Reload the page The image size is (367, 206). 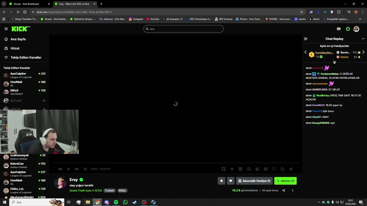click(x=18, y=12)
